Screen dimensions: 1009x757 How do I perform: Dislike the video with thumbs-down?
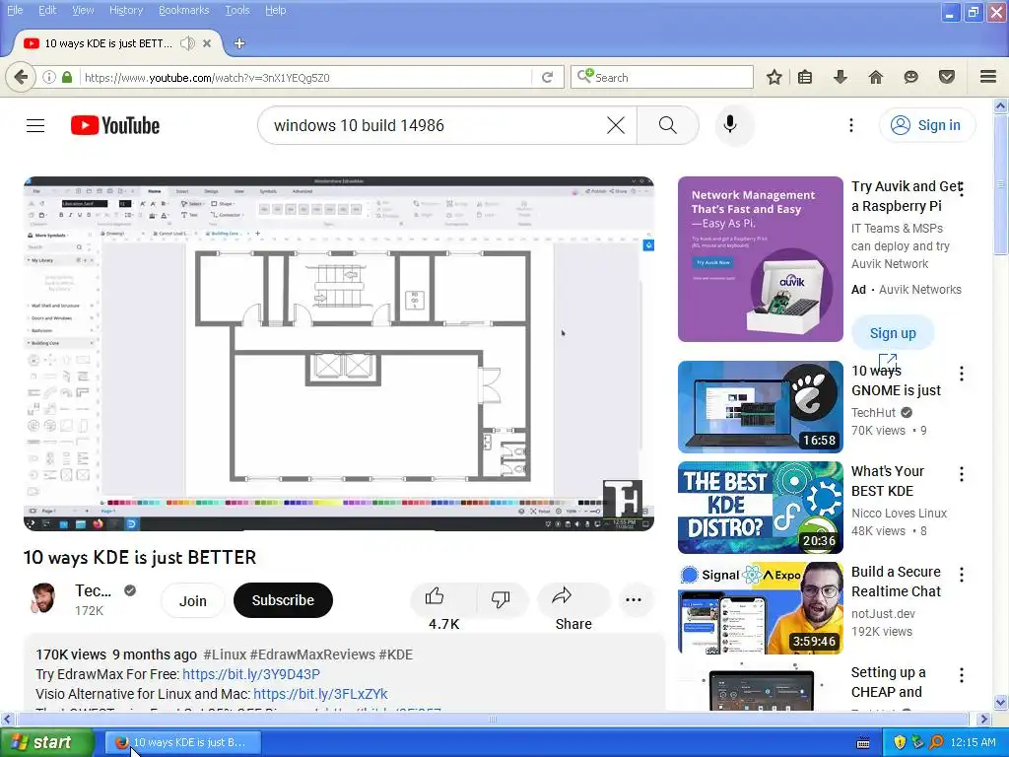click(501, 599)
